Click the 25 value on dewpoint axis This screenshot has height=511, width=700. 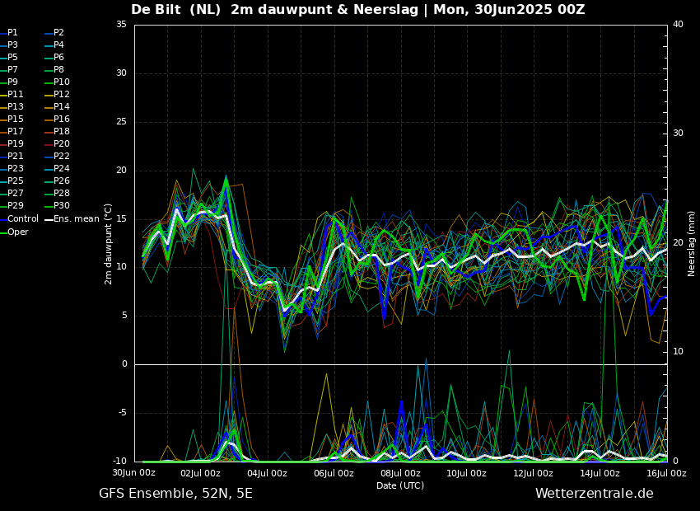coord(121,122)
